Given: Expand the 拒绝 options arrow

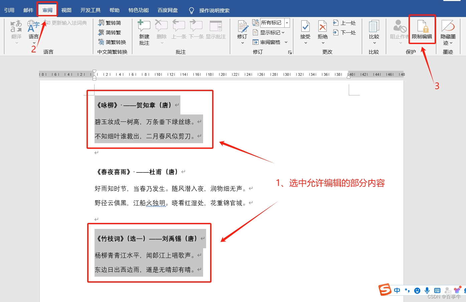Looking at the screenshot, I should 323,43.
